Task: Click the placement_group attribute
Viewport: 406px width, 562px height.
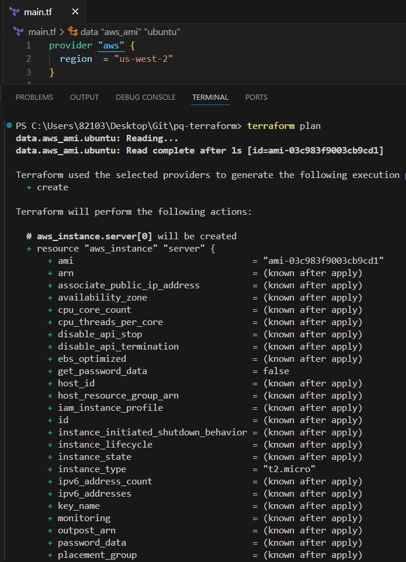Action: click(x=97, y=555)
